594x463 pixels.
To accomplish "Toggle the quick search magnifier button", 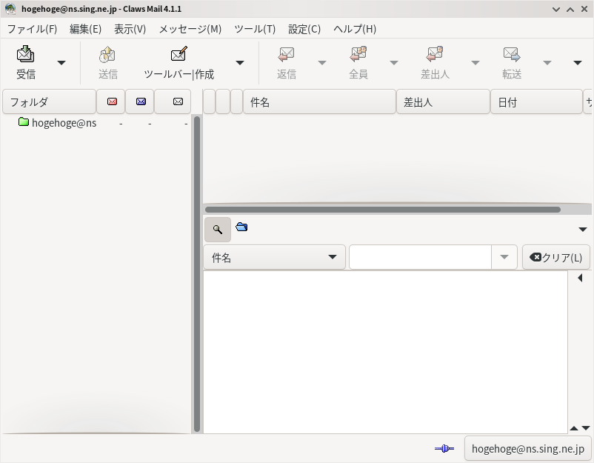I will pos(218,229).
